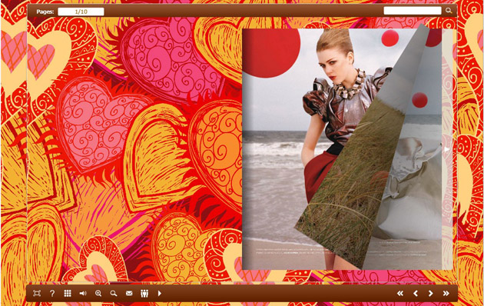Open the help question mark icon
Viewport: 484px width, 306px height.
pyautogui.click(x=52, y=294)
